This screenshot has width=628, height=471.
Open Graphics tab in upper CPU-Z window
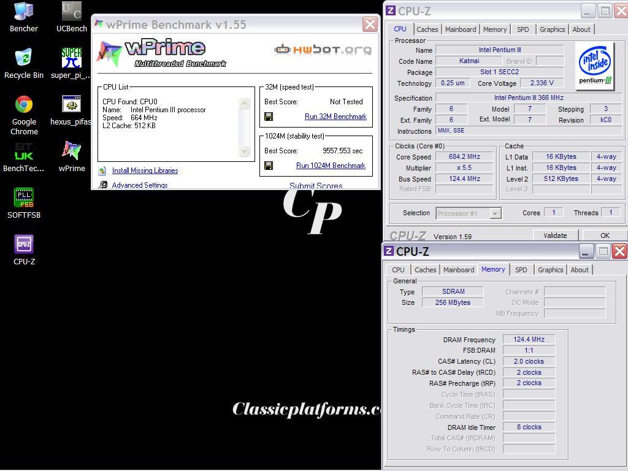tap(552, 29)
